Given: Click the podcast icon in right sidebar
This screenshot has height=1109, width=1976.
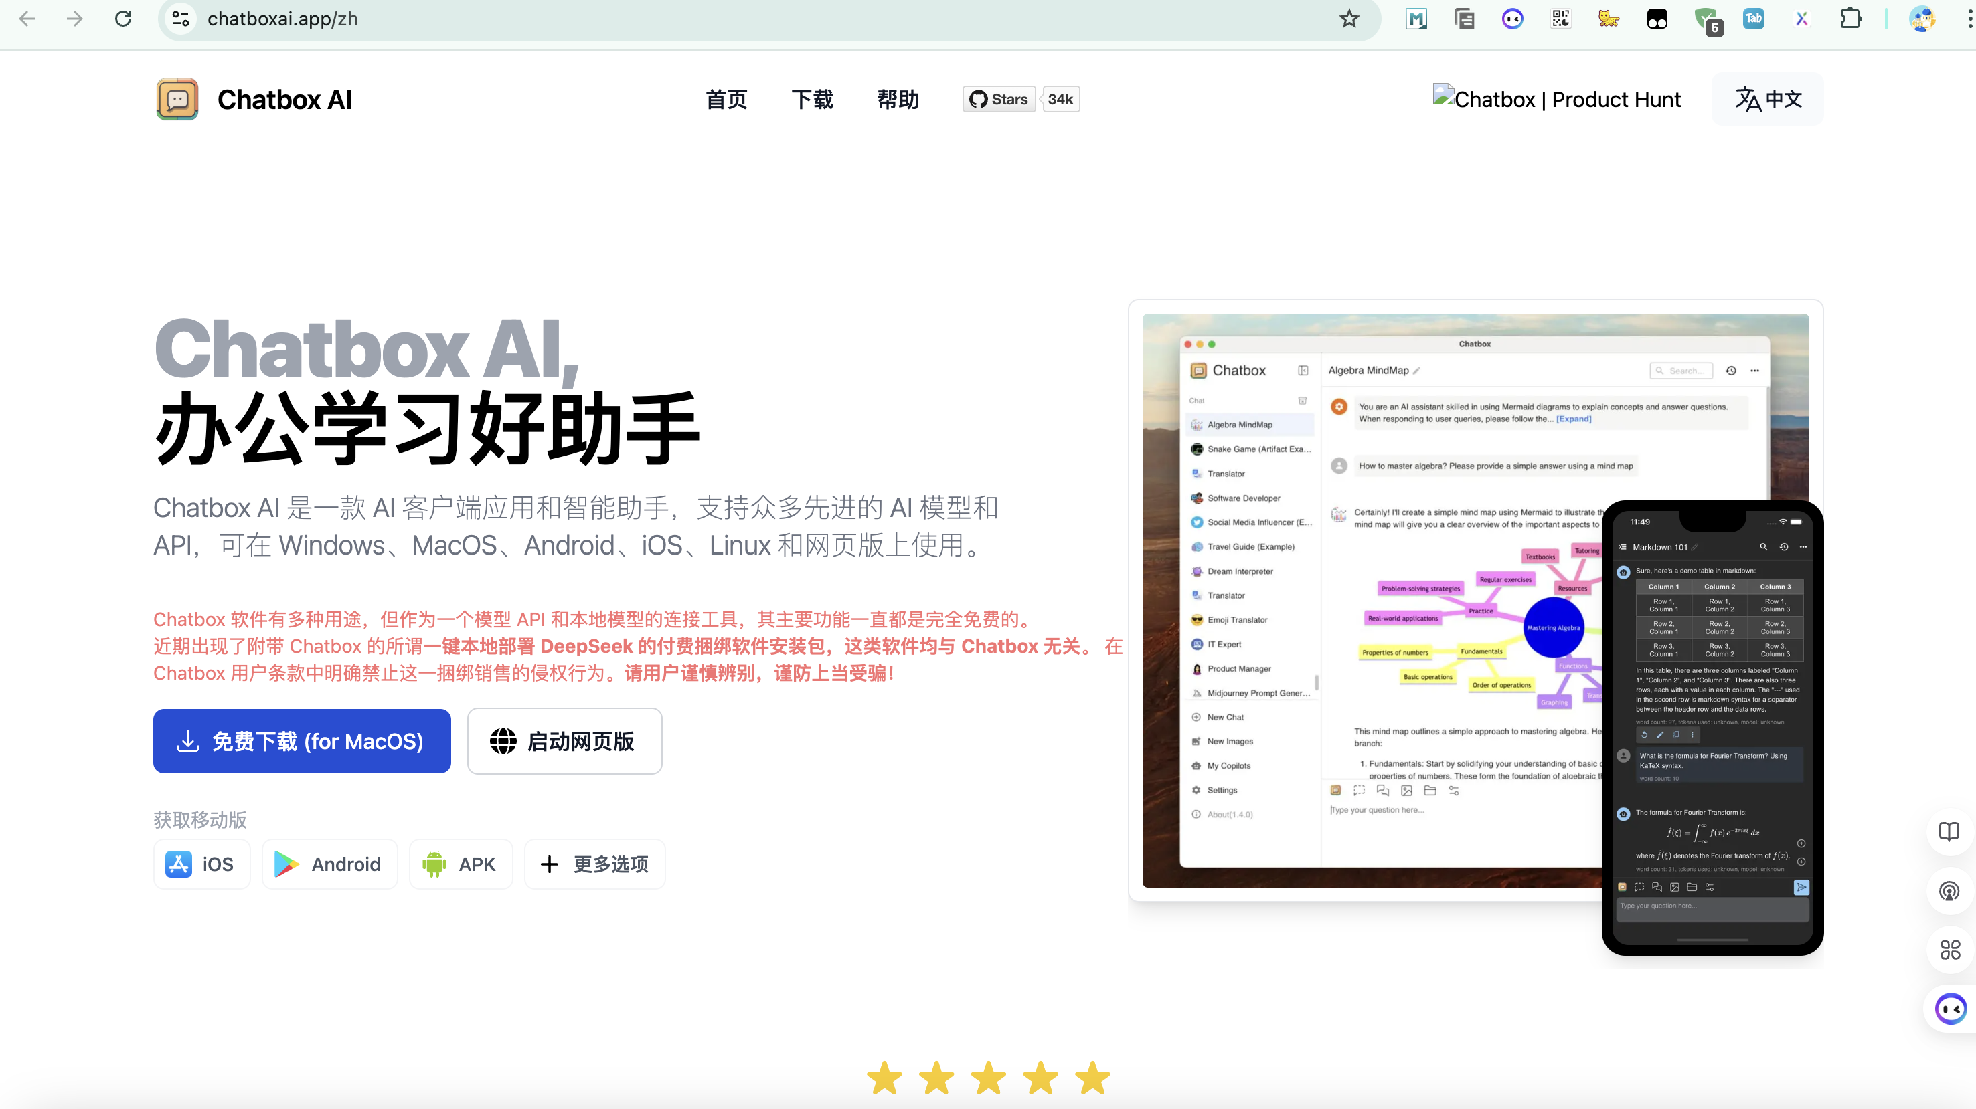Looking at the screenshot, I should pyautogui.click(x=1949, y=892).
